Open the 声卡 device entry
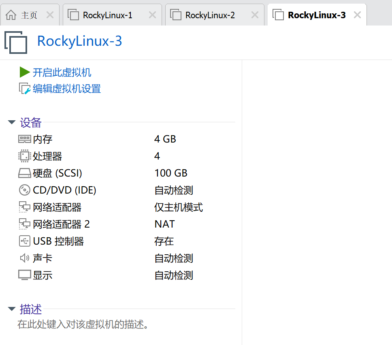The width and height of the screenshot is (392, 345). [x=43, y=258]
